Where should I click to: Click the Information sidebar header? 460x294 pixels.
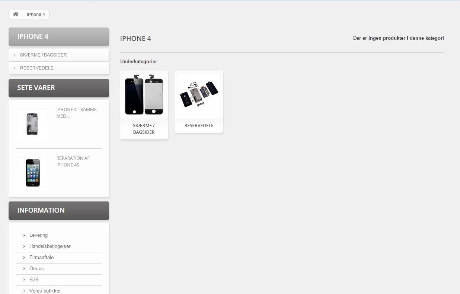(59, 210)
